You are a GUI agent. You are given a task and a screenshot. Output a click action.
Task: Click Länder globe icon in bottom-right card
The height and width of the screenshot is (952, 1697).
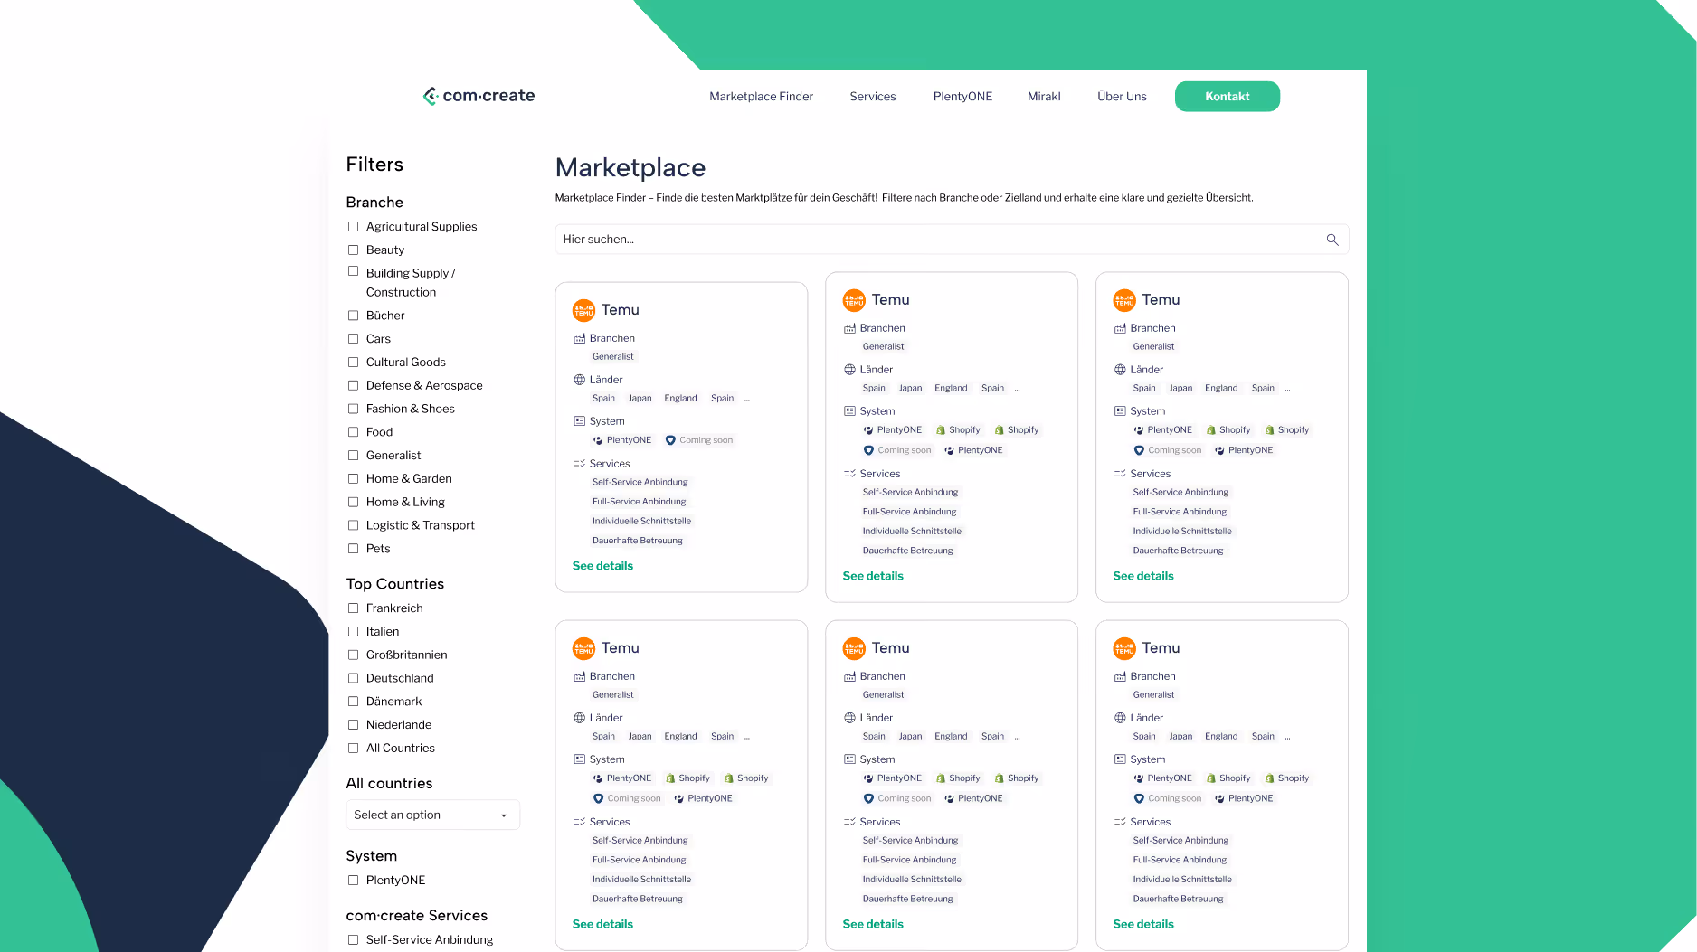(x=1120, y=718)
